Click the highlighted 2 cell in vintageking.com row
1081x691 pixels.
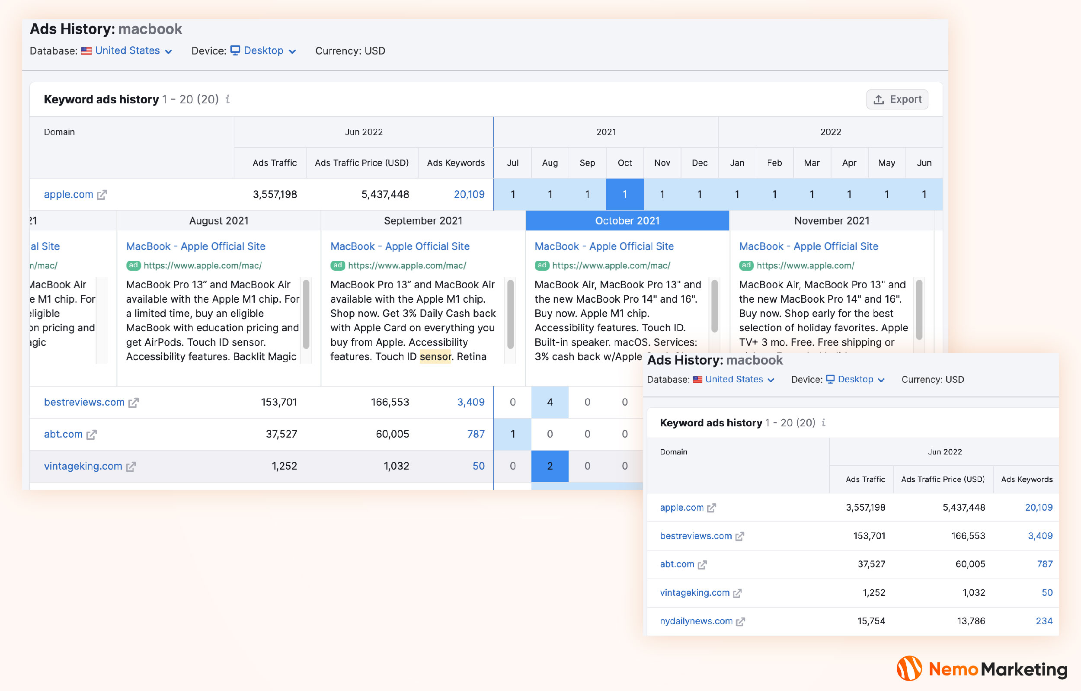click(x=550, y=466)
